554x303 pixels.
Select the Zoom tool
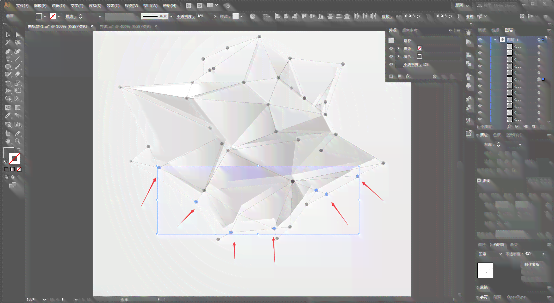click(x=18, y=141)
